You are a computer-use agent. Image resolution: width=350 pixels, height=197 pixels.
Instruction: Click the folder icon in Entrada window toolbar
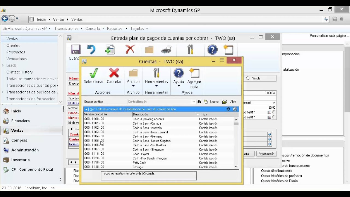[149, 50]
